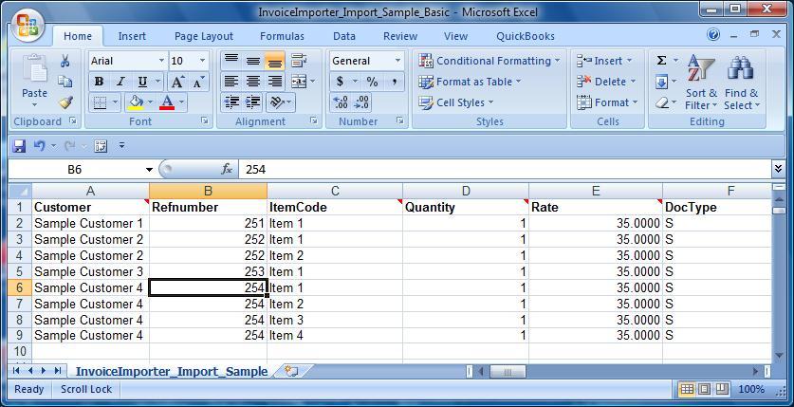Save the workbook from Quick Access Toolbar
Image resolution: width=794 pixels, height=407 pixels.
(19, 146)
